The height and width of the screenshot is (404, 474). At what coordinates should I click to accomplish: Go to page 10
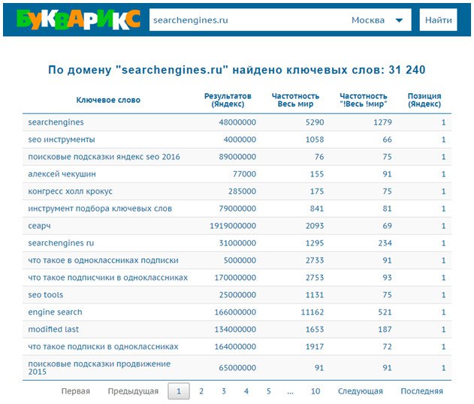pos(315,391)
